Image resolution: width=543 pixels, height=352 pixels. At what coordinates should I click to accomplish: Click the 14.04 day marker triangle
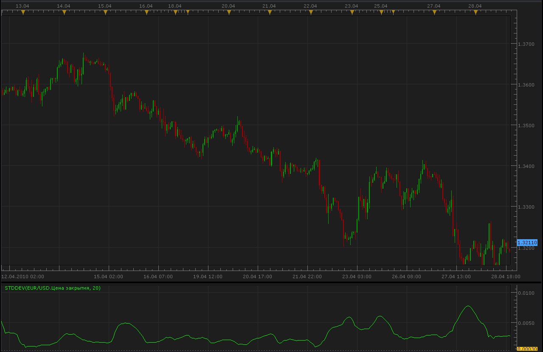65,12
